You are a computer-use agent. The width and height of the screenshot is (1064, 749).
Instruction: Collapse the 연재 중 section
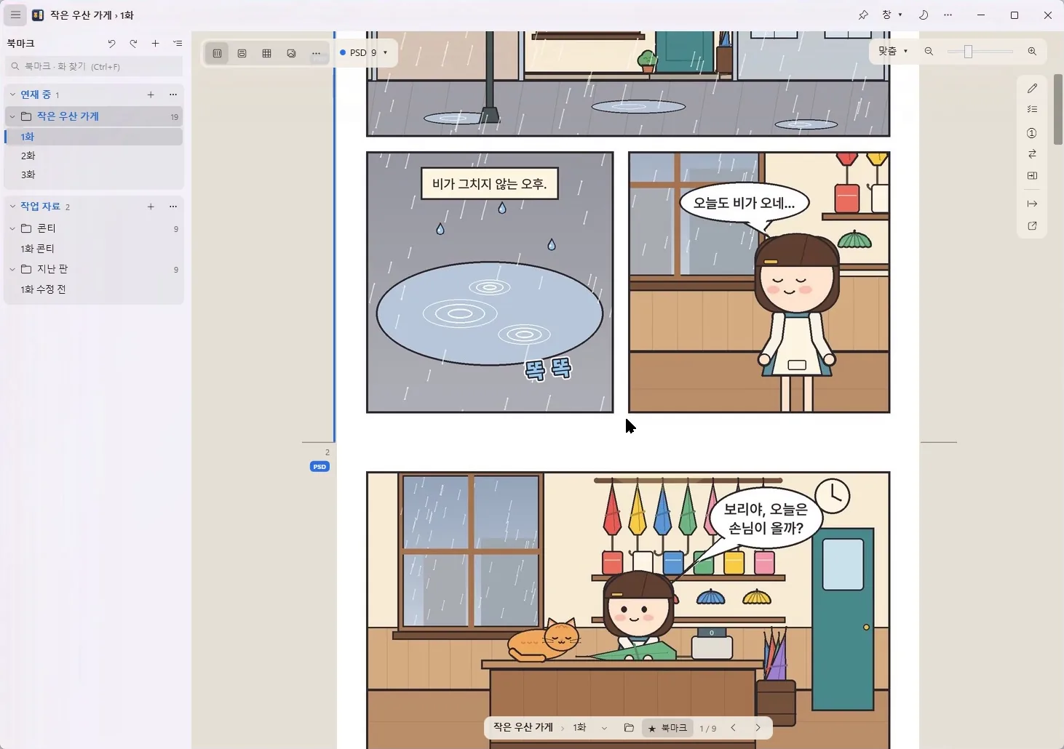[12, 95]
